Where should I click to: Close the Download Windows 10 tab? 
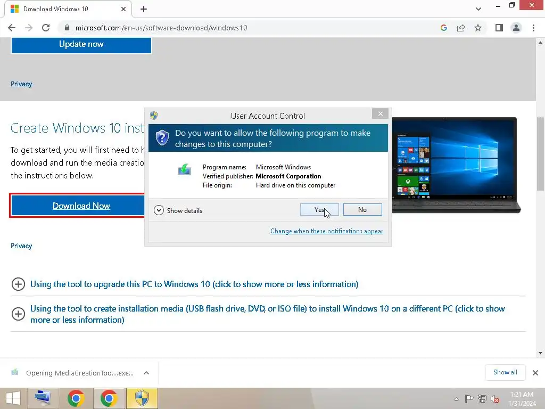tap(123, 9)
